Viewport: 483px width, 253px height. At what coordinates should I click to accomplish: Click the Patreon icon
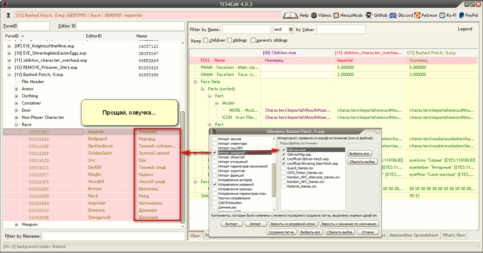pyautogui.click(x=417, y=15)
